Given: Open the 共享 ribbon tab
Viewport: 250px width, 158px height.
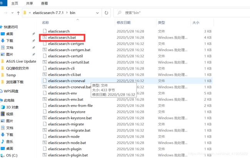Looking at the screenshot, I should [x=30, y=3].
